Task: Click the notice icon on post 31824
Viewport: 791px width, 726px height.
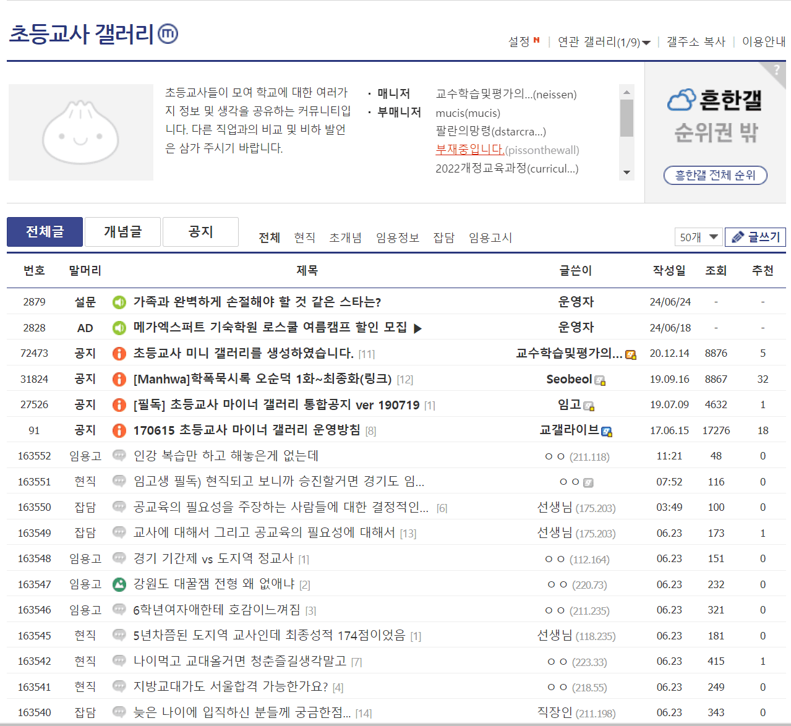Action: coord(119,379)
